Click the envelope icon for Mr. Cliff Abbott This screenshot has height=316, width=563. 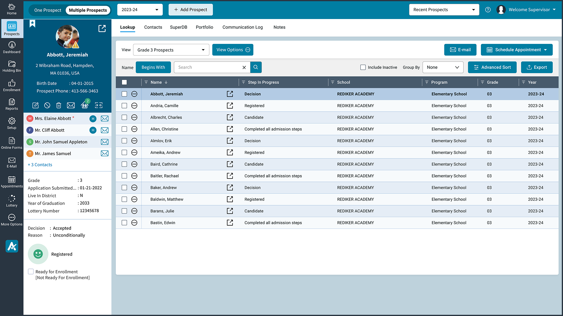105,130
